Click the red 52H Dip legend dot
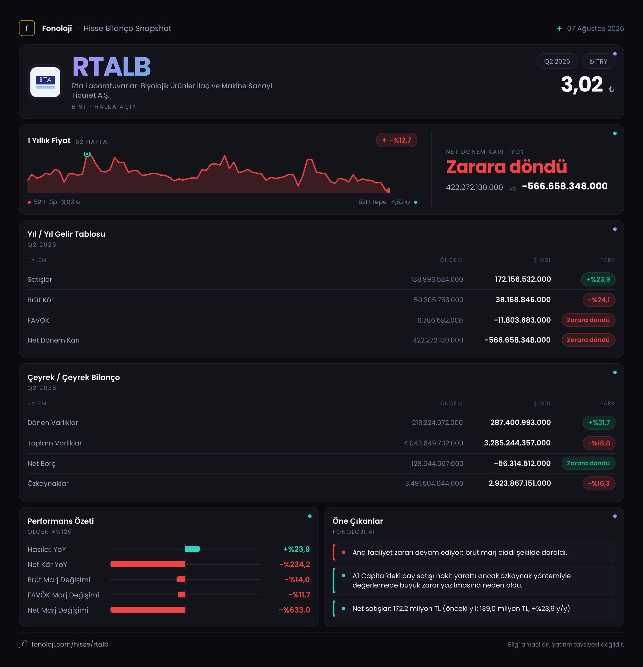This screenshot has width=643, height=667. tap(29, 203)
